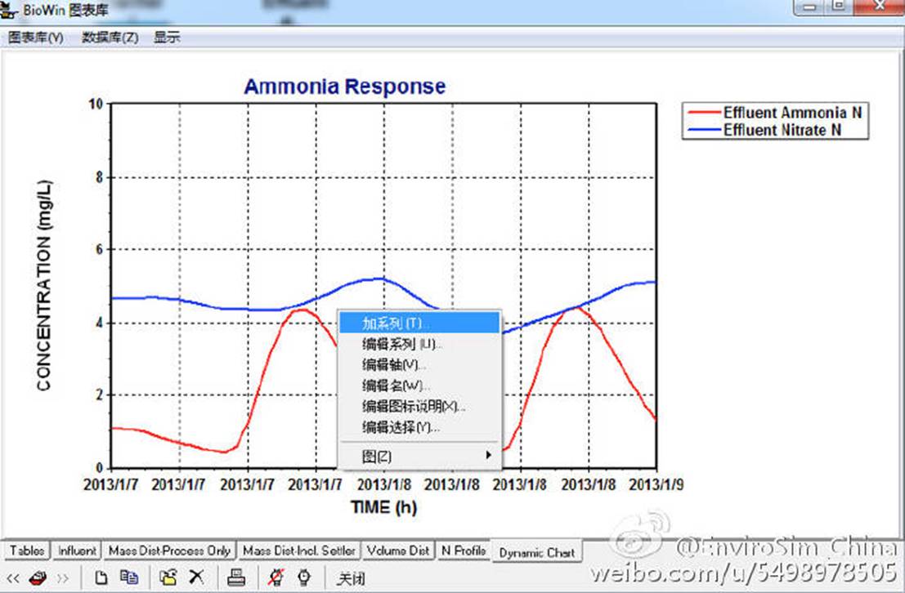Image resolution: width=905 pixels, height=593 pixels.
Task: Click the copy pages icon
Action: [x=128, y=578]
